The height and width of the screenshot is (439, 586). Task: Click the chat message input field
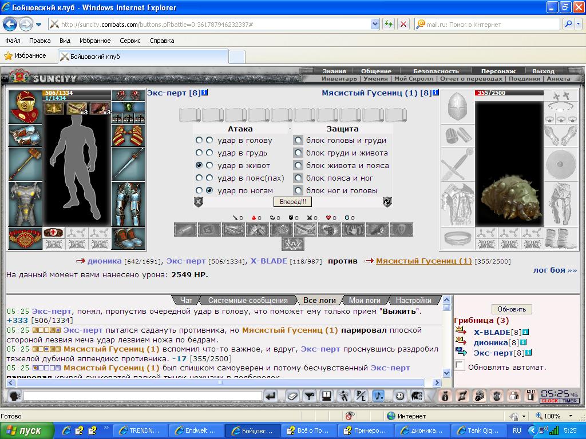click(x=142, y=396)
